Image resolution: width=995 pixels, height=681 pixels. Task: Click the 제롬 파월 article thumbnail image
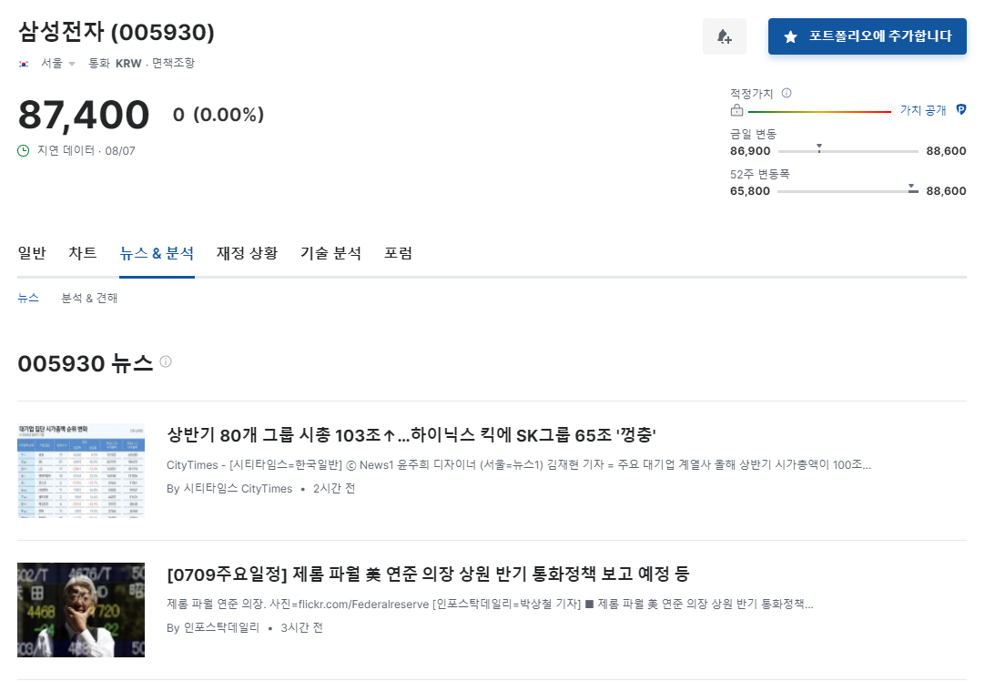80,609
